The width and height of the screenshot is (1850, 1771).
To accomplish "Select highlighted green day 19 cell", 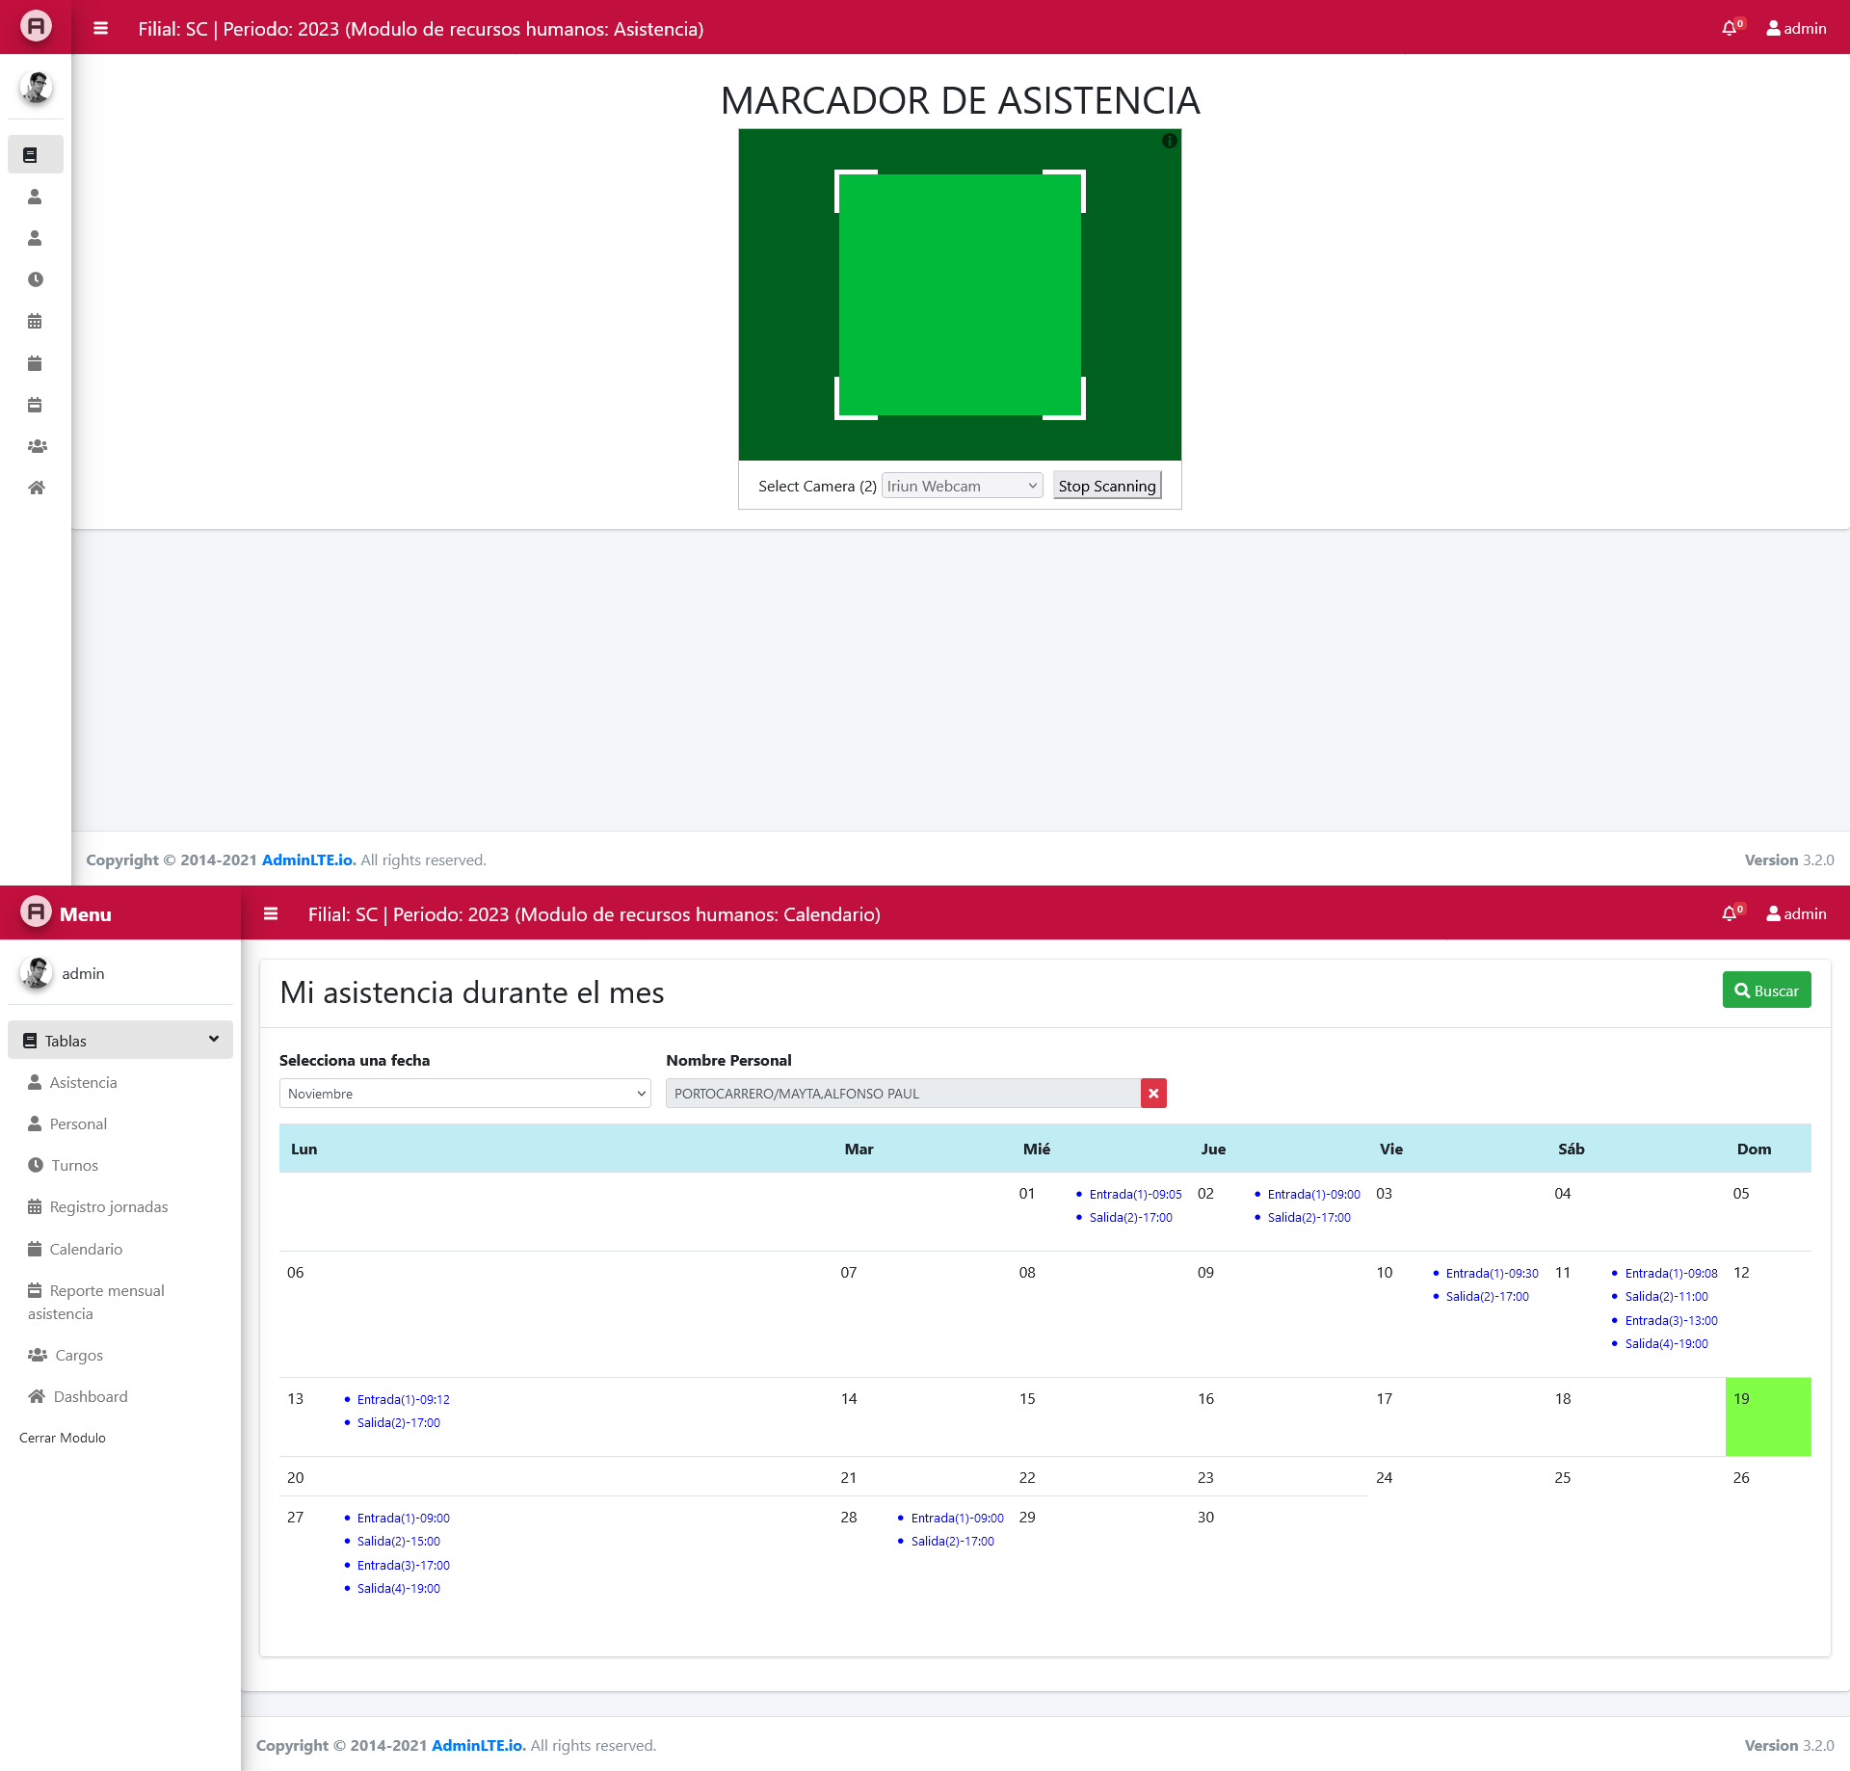I will point(1767,1416).
